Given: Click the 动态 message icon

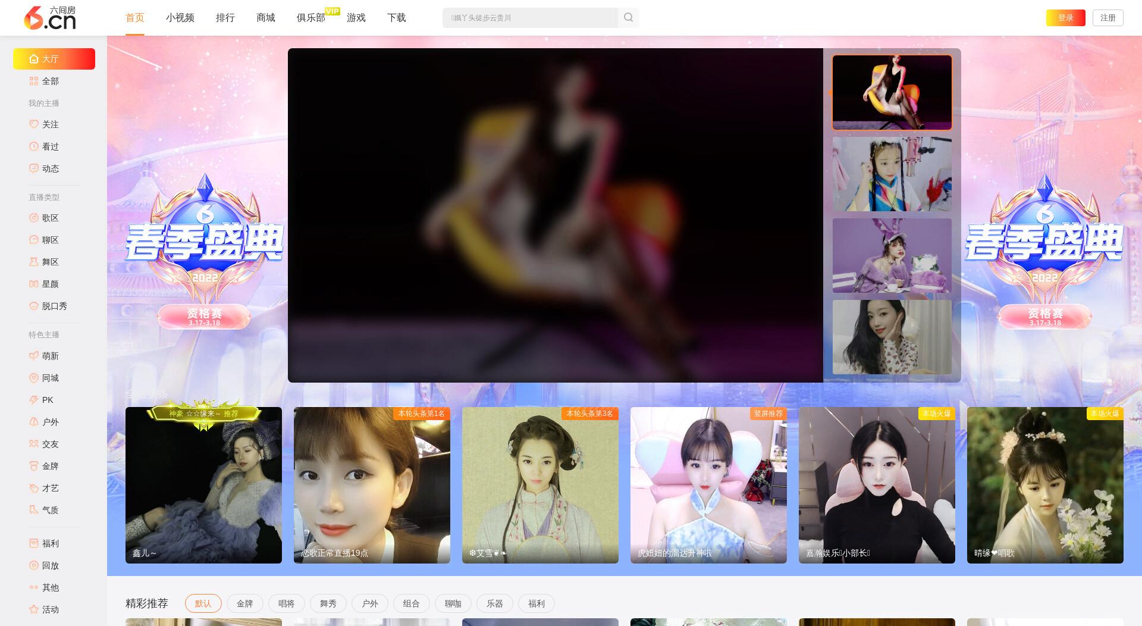Looking at the screenshot, I should tap(34, 168).
